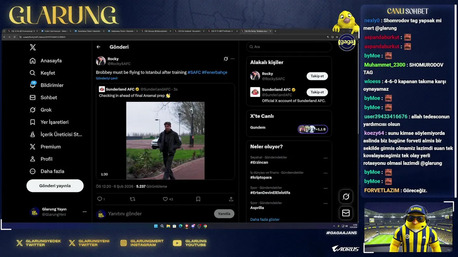
Task: Open File Explorer from taskbar
Action: pos(168,226)
